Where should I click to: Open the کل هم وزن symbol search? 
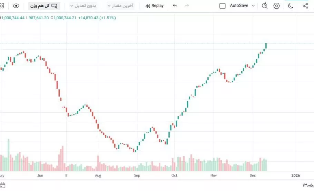(x=44, y=6)
